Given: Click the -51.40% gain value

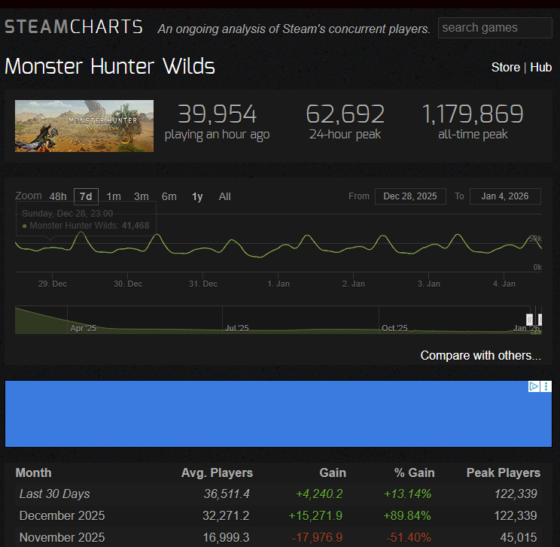Looking at the screenshot, I should tap(409, 537).
